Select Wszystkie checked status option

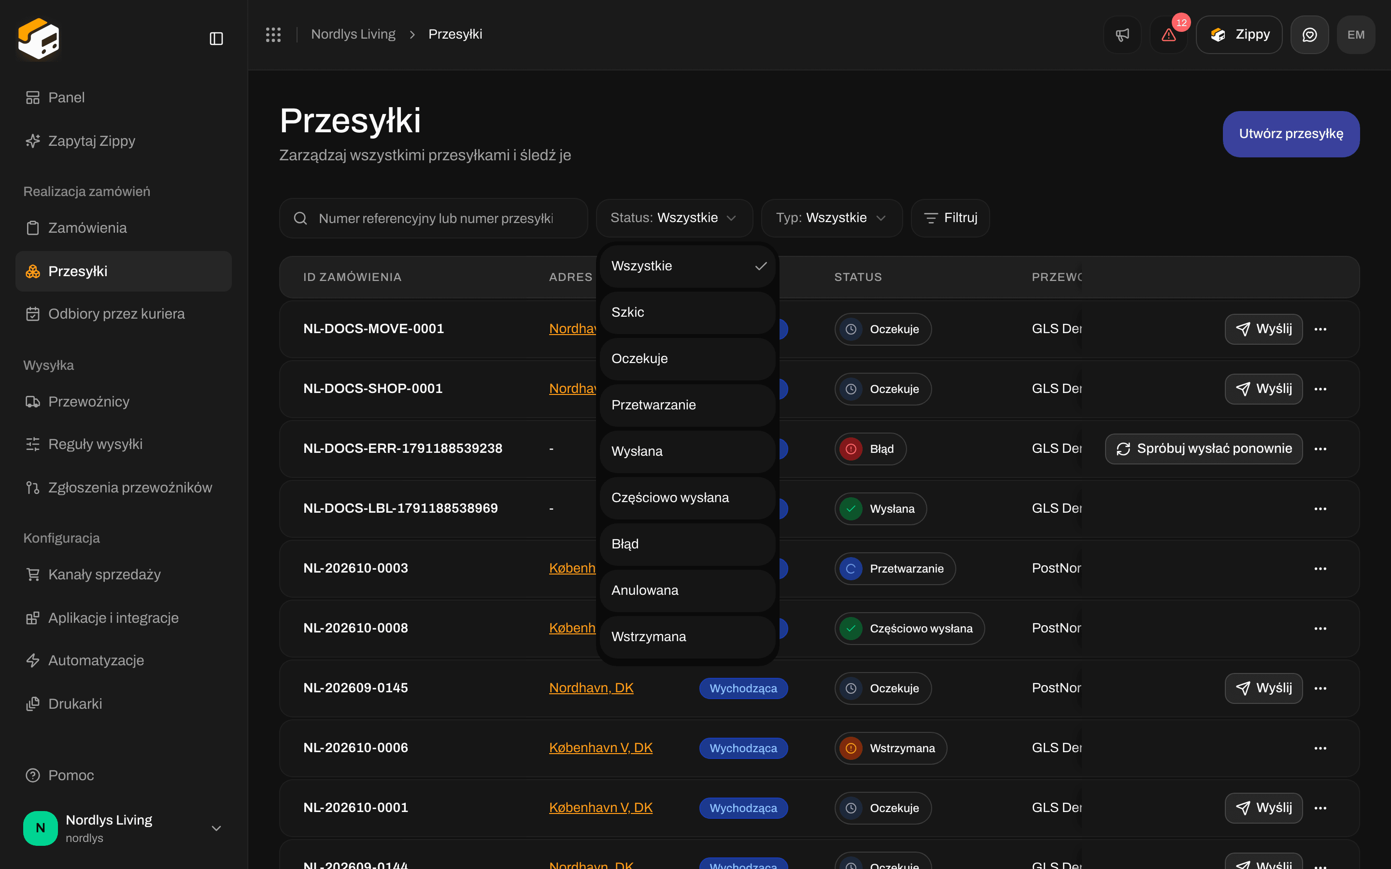pyautogui.click(x=687, y=266)
